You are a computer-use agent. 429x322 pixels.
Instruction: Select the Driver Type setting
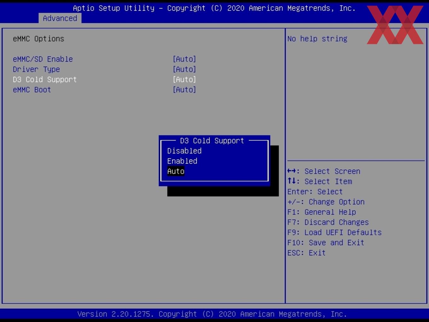(36, 69)
